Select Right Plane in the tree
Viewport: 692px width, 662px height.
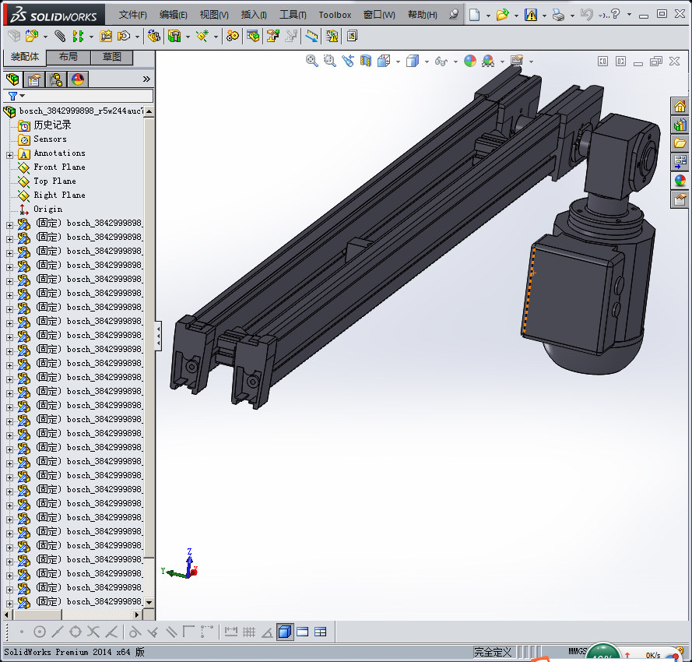tap(60, 195)
